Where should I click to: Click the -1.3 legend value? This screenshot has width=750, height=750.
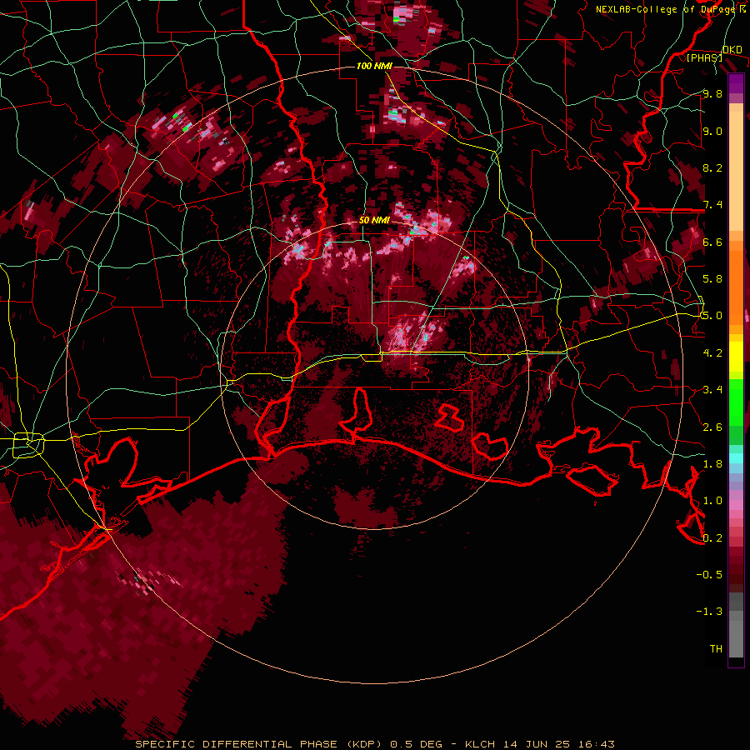[709, 612]
